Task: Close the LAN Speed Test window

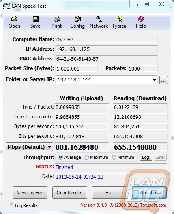Action: (161, 4)
